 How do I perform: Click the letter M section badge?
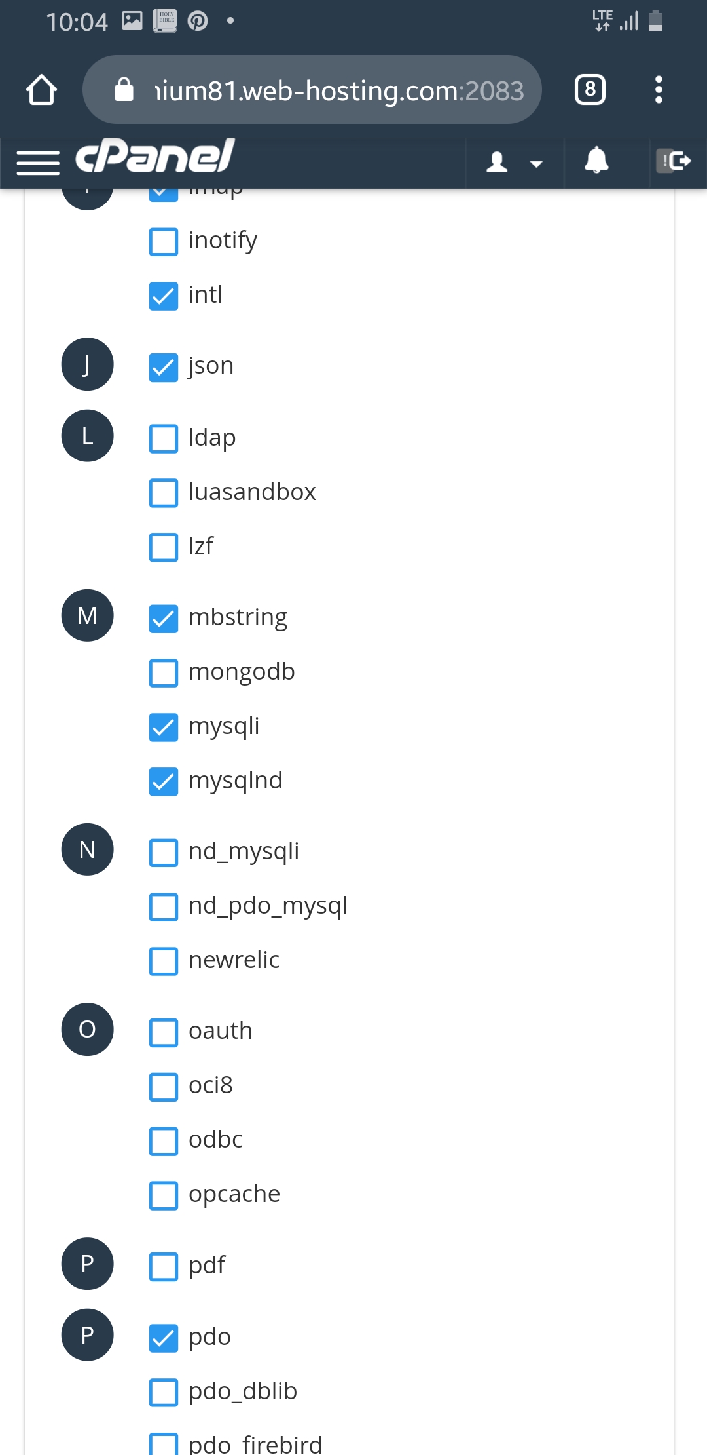[x=87, y=615]
